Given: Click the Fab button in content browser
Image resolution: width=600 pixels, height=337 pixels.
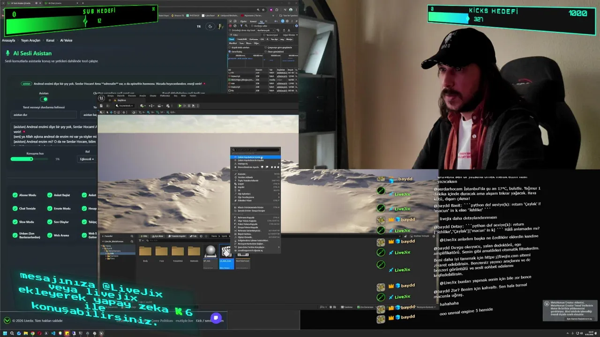Looking at the screenshot, I should [194, 236].
